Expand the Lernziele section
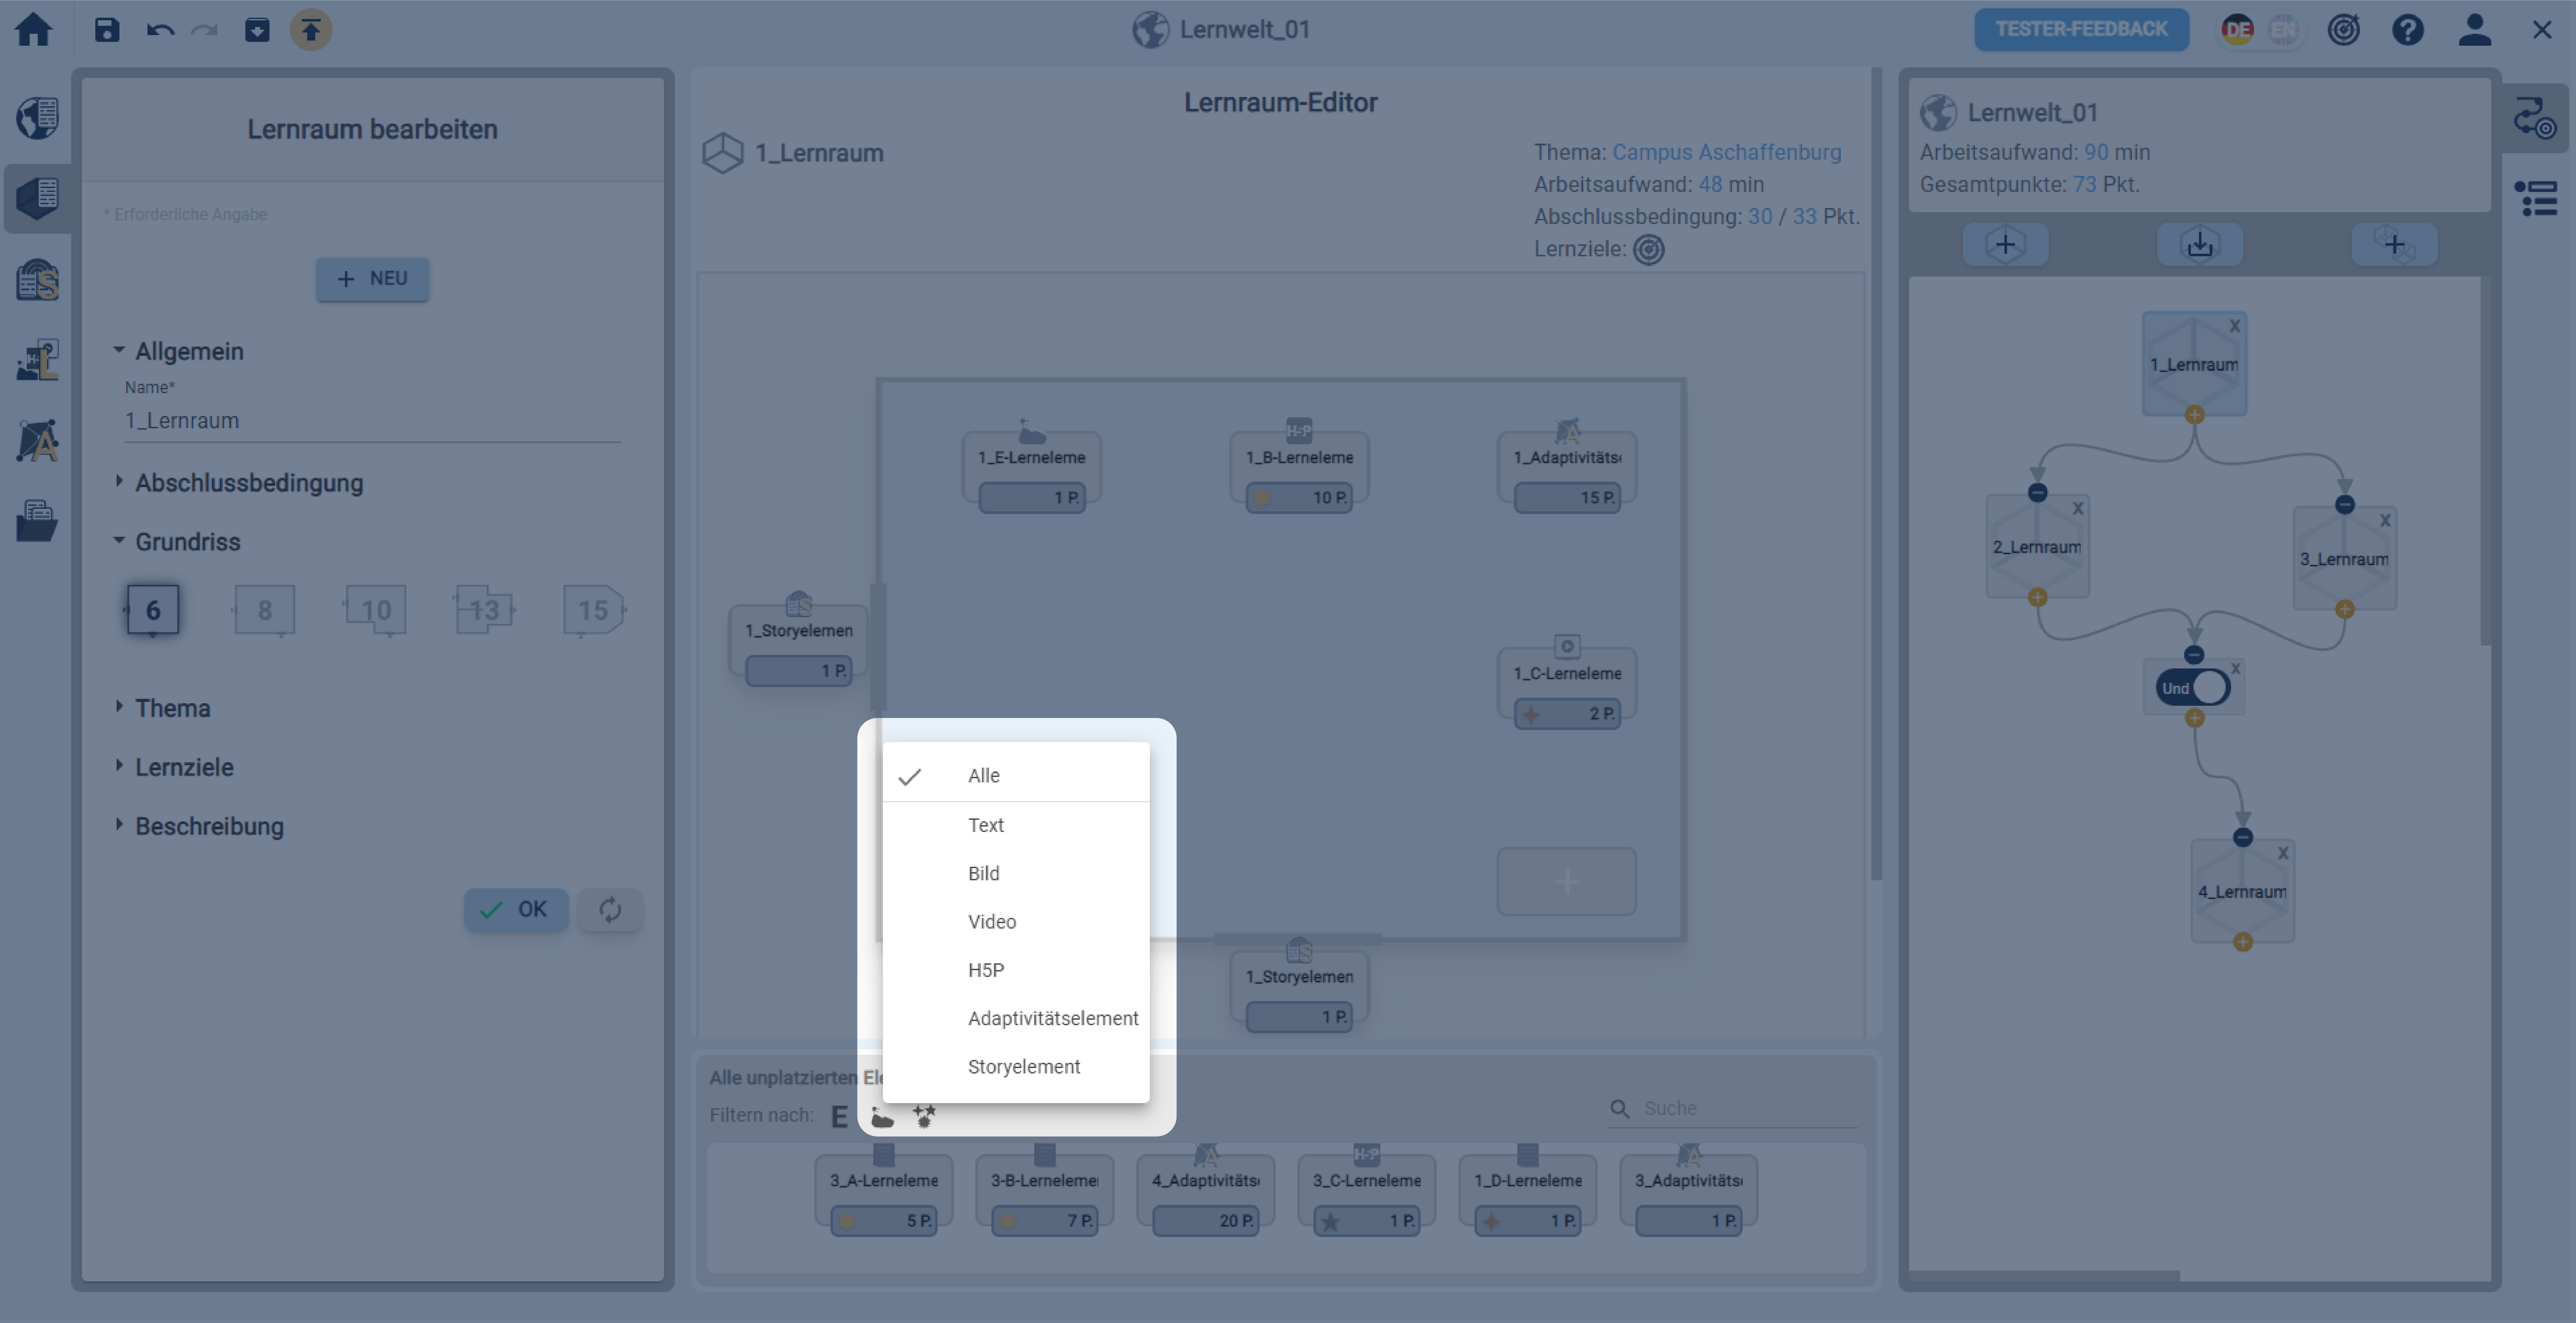Image resolution: width=2576 pixels, height=1323 pixels. coord(184,767)
